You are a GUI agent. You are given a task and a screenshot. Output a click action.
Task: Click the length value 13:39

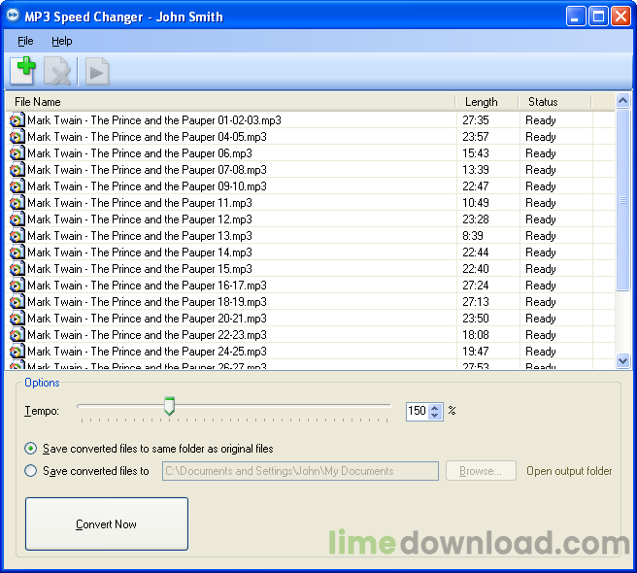[x=476, y=170]
